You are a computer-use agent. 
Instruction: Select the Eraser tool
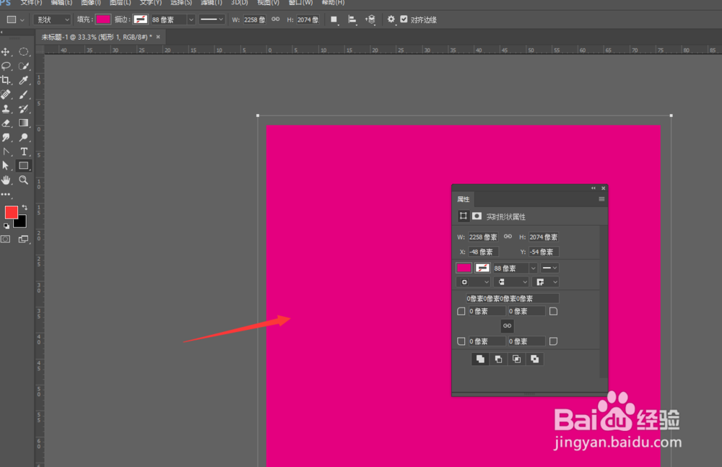tap(6, 123)
